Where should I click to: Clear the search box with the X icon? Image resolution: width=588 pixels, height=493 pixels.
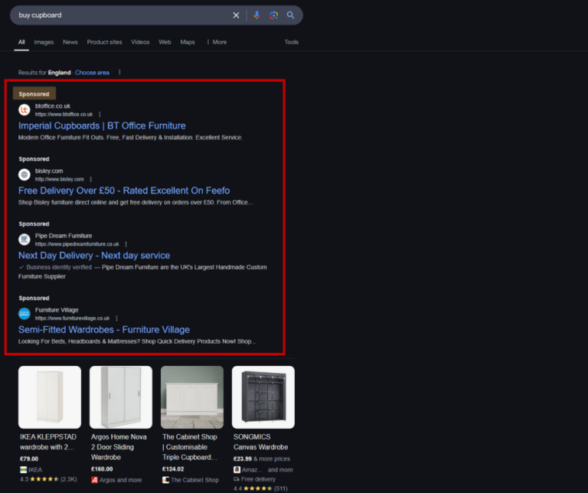(x=236, y=15)
